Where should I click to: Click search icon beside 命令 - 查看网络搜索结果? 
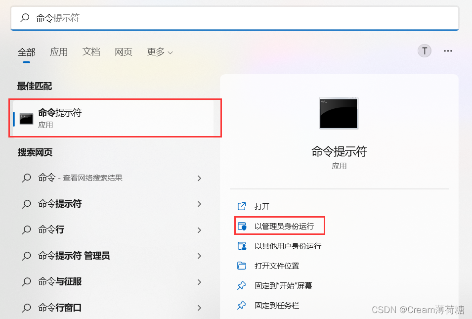click(x=27, y=178)
